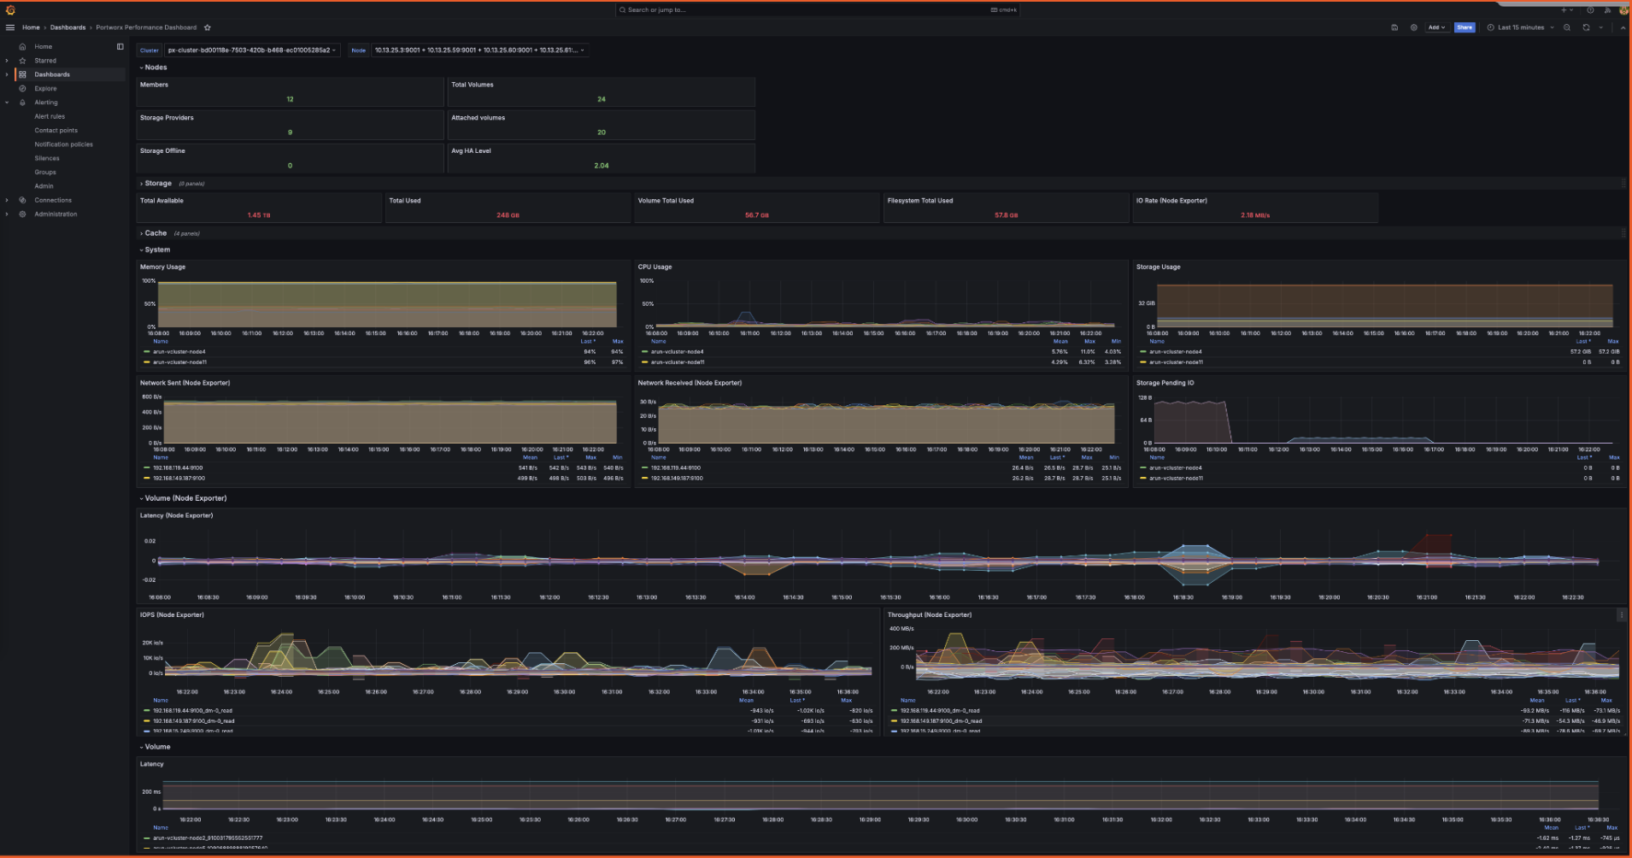Screen dimensions: 1632x858
Task: Open the Node variable dropdown
Action: 480,50
